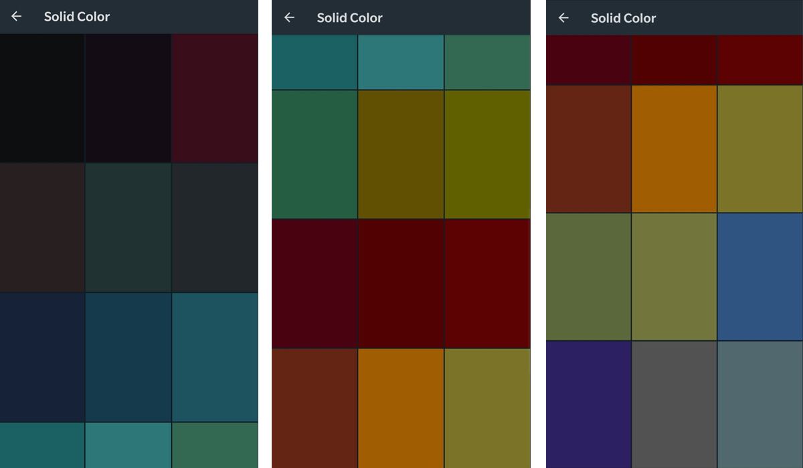Select the black swatch in the top-left corner
The width and height of the screenshot is (803, 468).
click(41, 97)
